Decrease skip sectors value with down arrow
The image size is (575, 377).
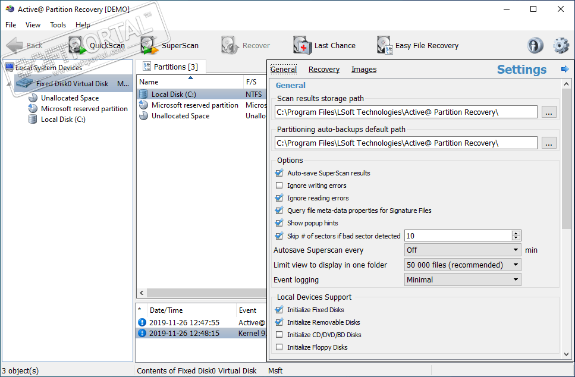[516, 238]
